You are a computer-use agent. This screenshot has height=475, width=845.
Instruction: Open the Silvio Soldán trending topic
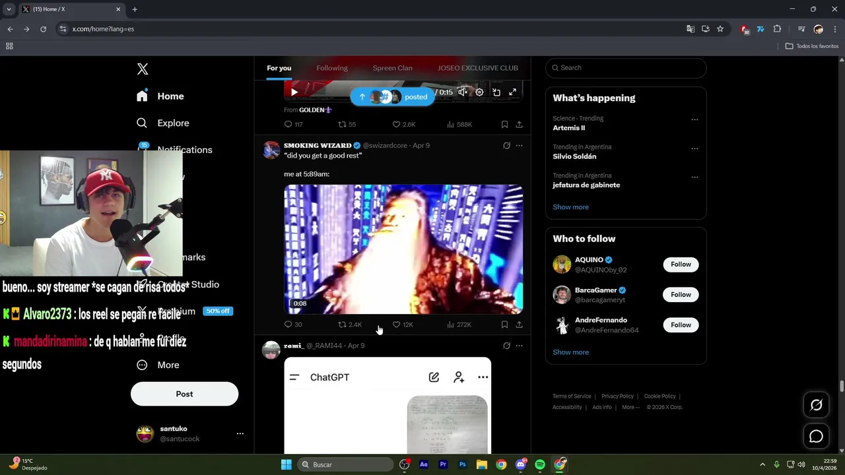pyautogui.click(x=574, y=156)
